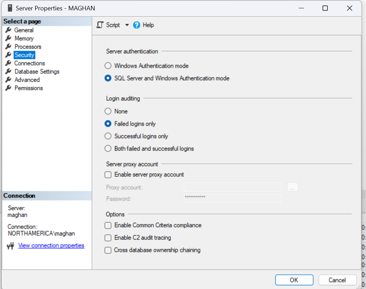Click the wrench icon beside Processors
The image size is (366, 289).
point(9,47)
